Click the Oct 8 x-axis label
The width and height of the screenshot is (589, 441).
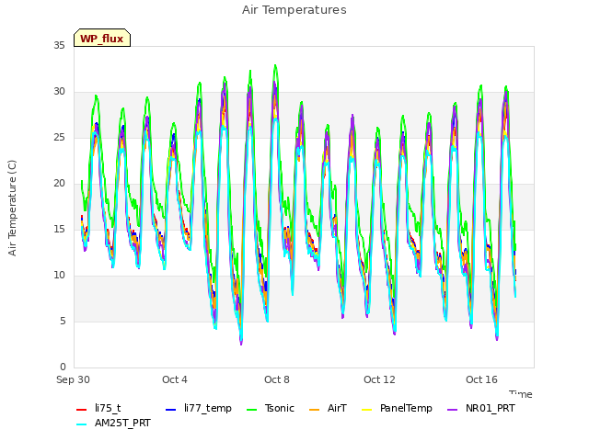(277, 379)
